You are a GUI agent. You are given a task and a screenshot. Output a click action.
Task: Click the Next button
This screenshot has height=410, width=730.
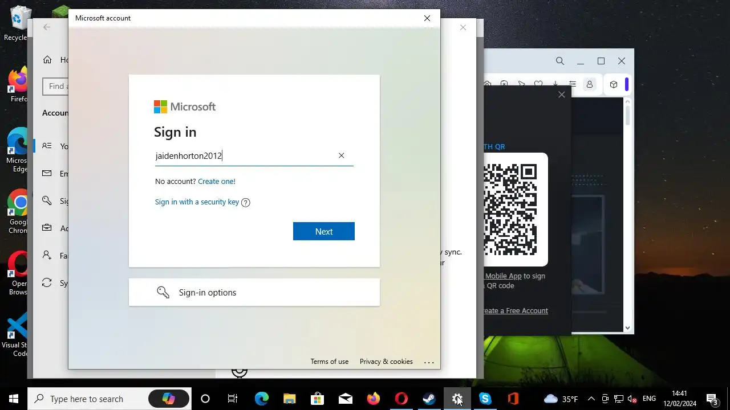(324, 231)
